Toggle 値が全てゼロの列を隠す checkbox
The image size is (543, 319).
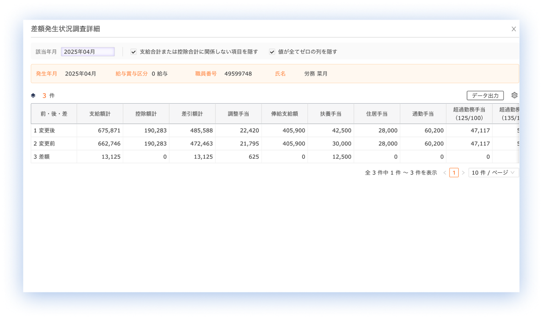272,52
